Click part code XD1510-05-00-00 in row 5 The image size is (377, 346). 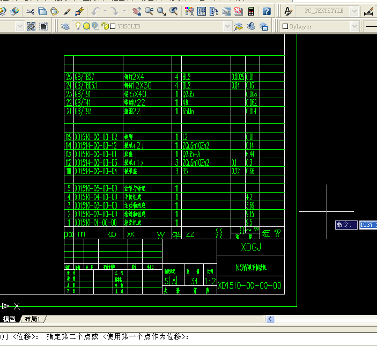coord(96,188)
